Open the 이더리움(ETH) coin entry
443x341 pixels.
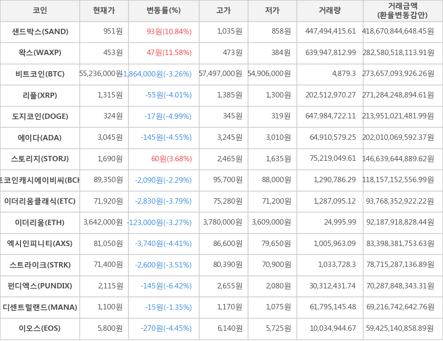(40, 223)
